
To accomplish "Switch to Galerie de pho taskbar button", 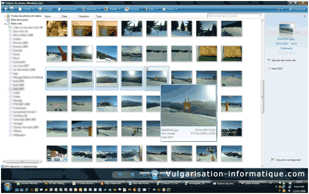I will point(224,183).
